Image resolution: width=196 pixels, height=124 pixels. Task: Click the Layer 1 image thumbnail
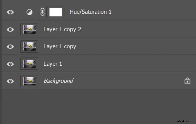[x=29, y=64]
